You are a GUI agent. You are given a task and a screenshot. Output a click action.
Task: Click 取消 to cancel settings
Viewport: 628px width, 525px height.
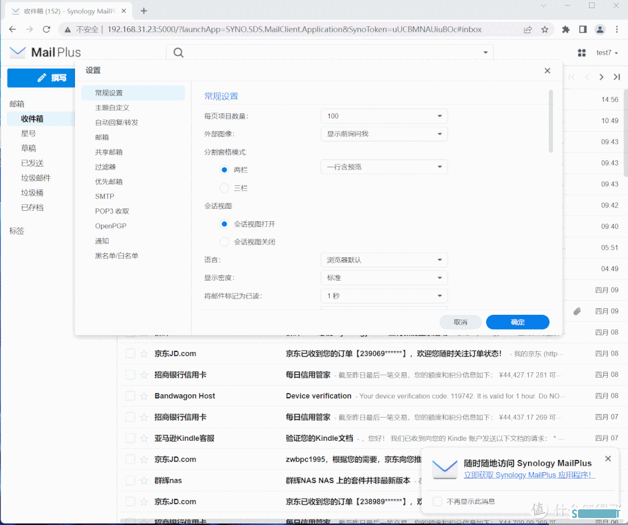460,322
